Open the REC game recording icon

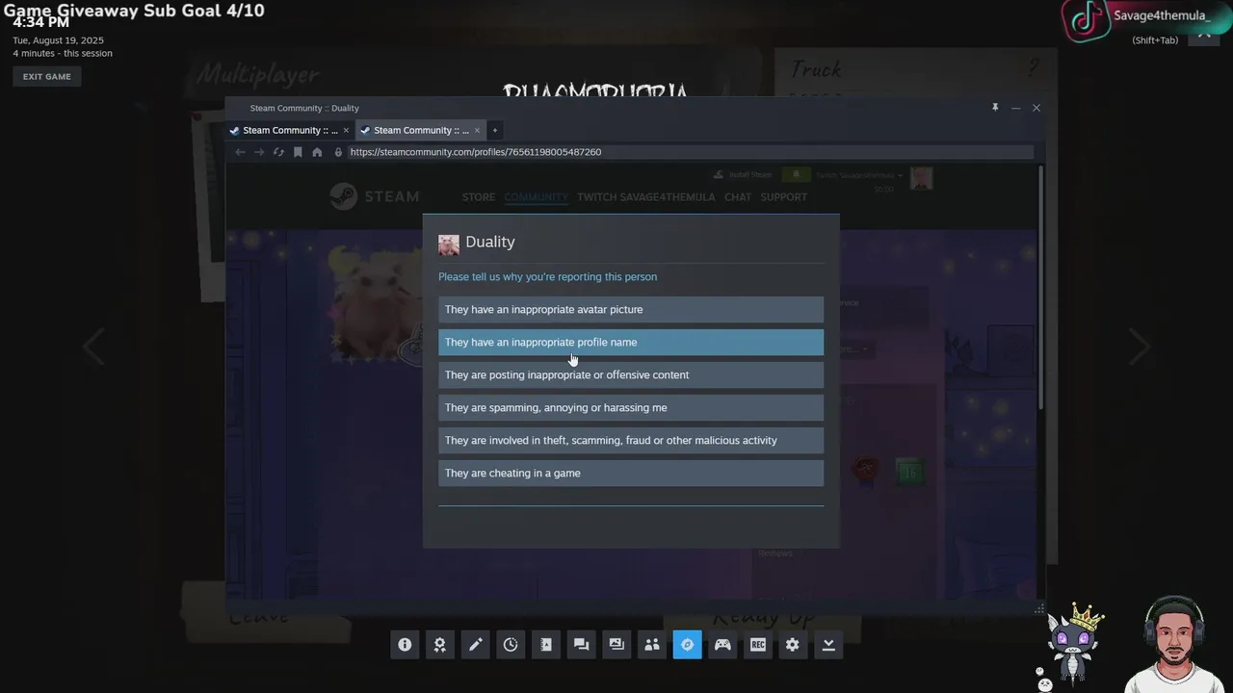(758, 645)
